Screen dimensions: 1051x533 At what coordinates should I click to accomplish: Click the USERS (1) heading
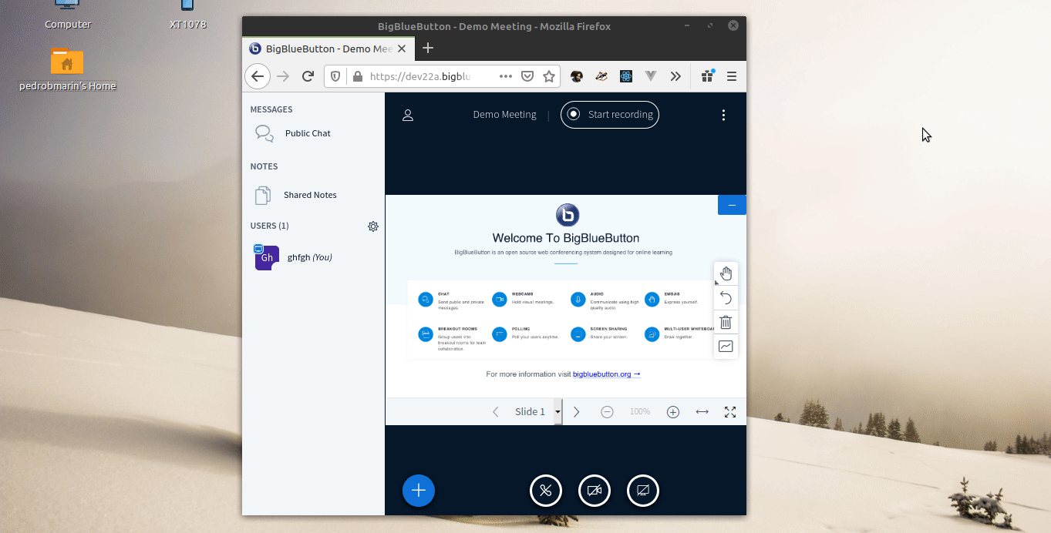pyautogui.click(x=269, y=226)
